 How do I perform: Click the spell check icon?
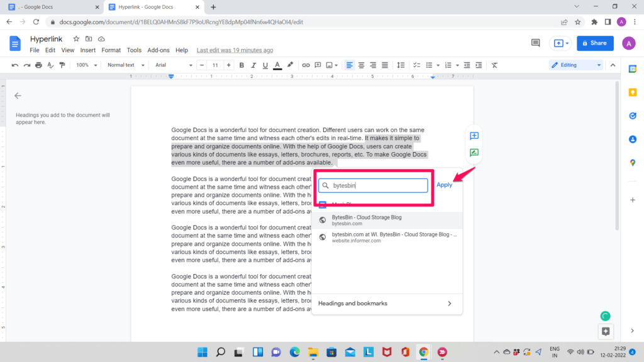[49, 65]
